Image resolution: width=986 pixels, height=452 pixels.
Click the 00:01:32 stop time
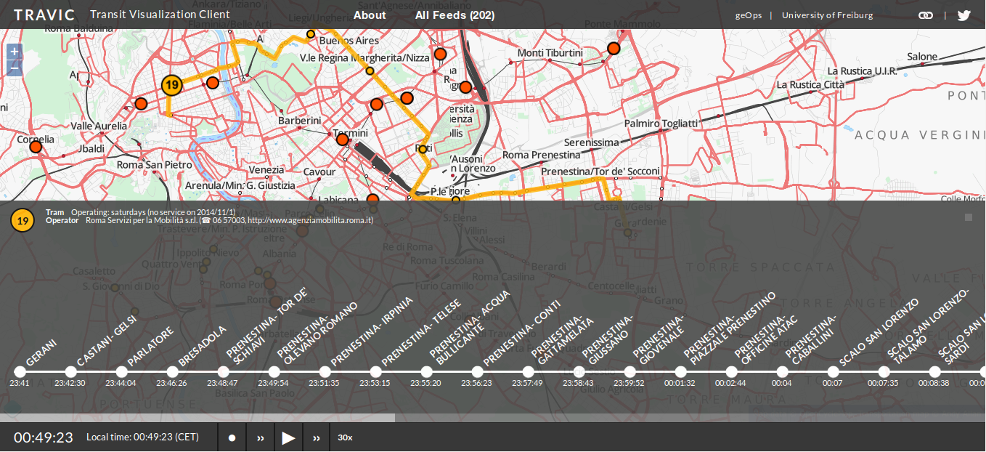680,383
